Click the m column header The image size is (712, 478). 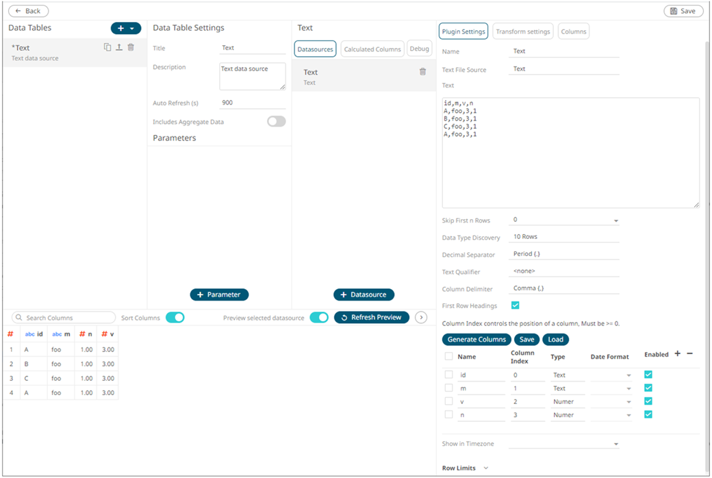61,334
